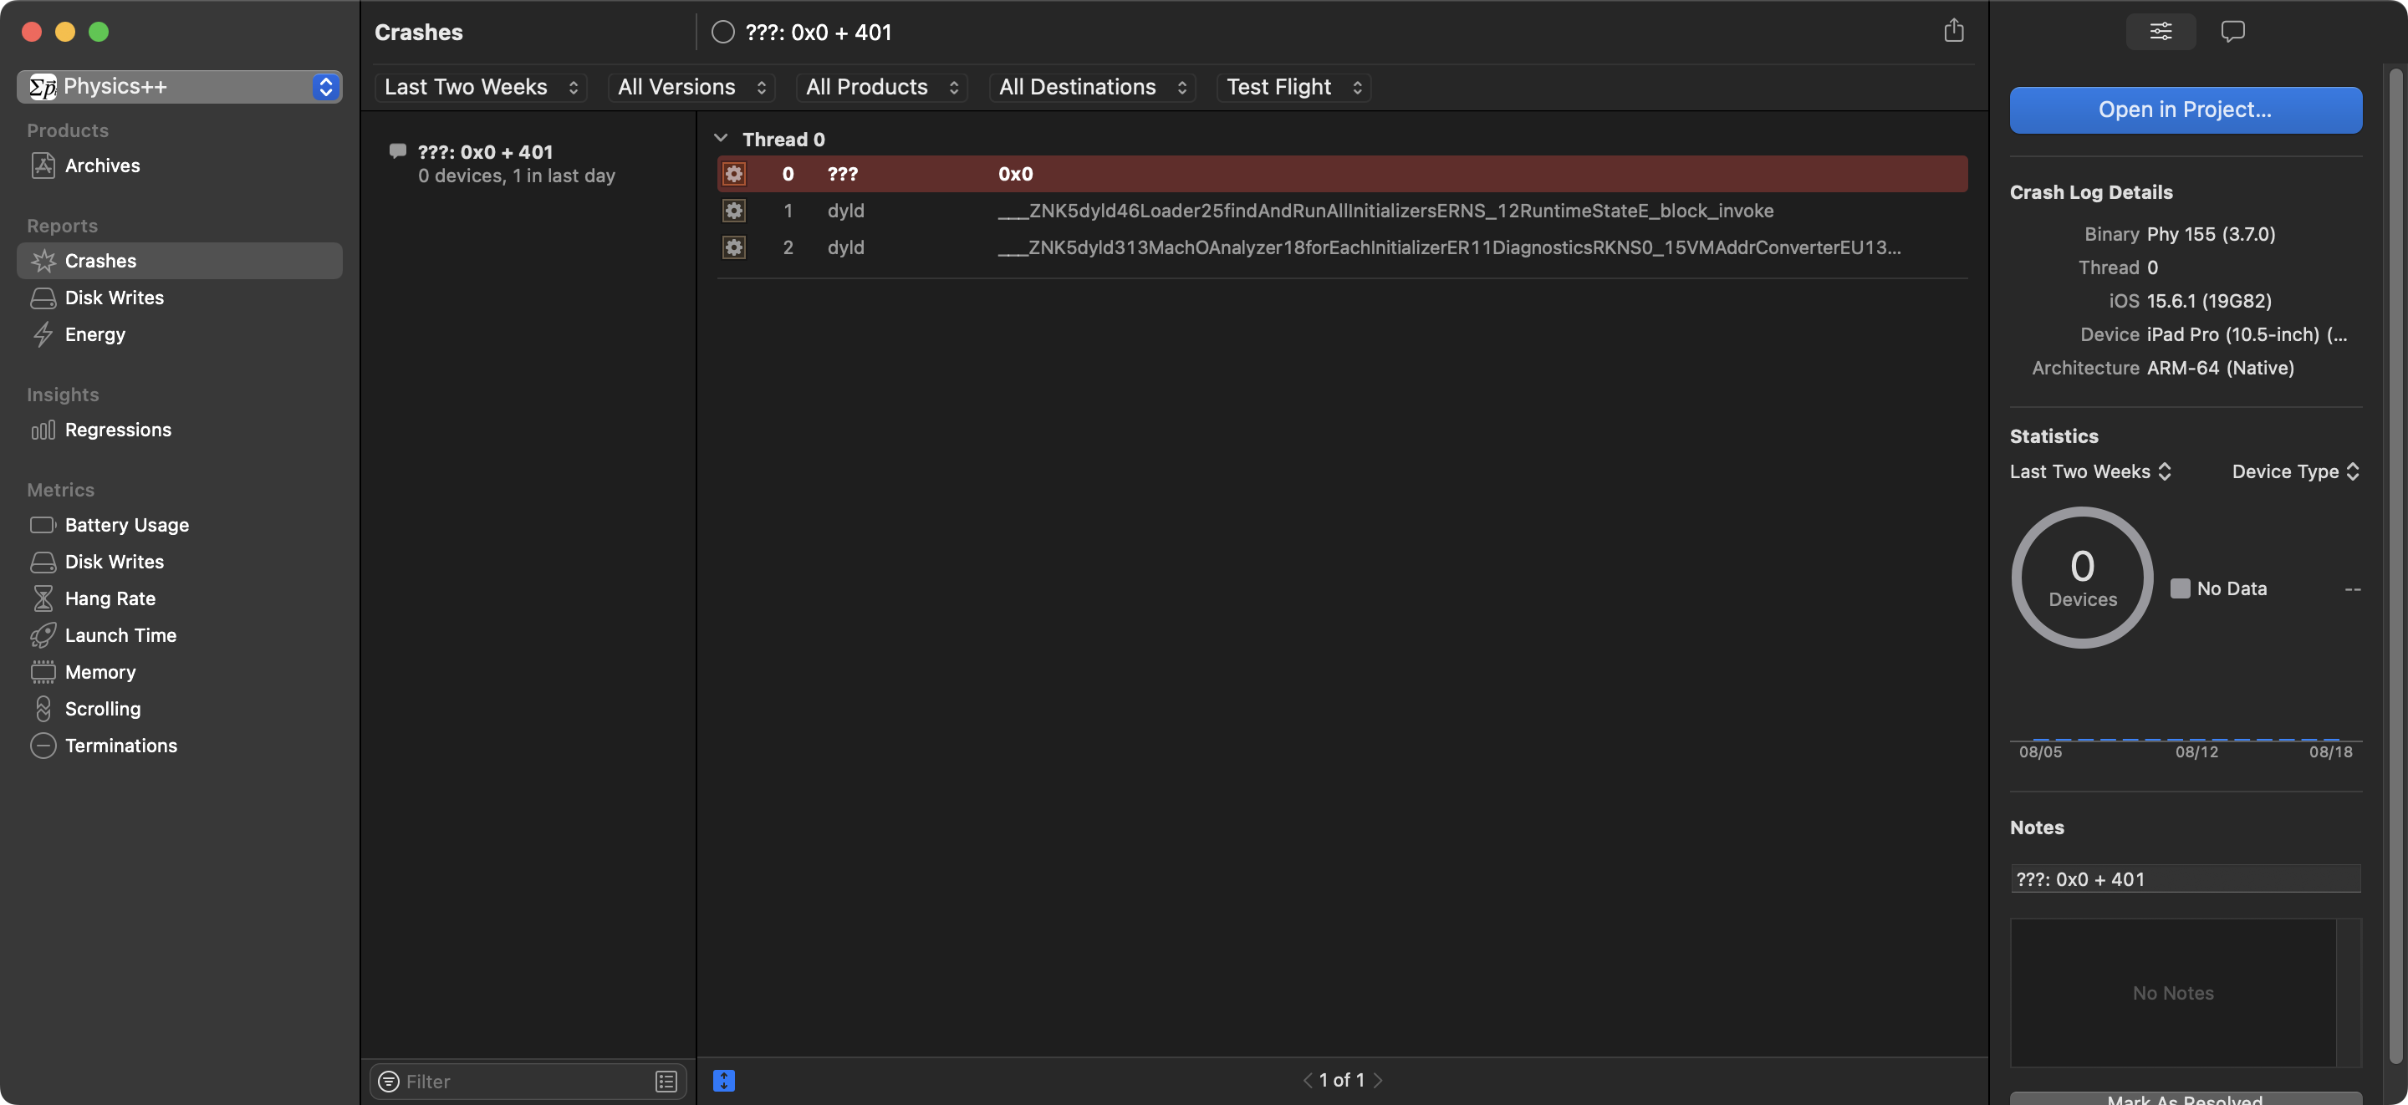This screenshot has height=1105, width=2408.
Task: Click the Regressions icon in Insights
Action: 43,430
